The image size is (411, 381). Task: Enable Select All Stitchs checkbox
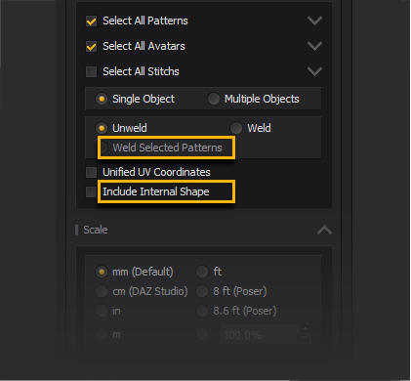(x=91, y=71)
